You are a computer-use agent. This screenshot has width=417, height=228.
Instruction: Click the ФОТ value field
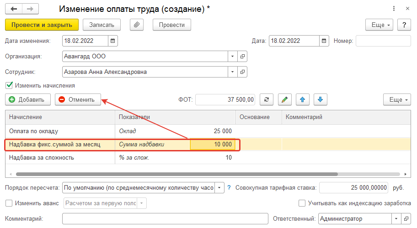point(225,99)
